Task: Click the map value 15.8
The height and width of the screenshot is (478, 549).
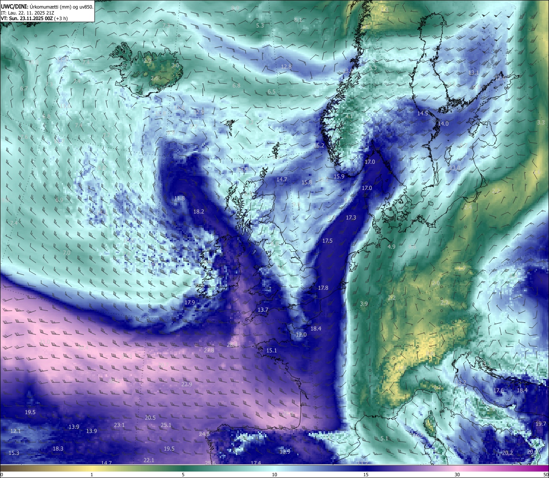Action: [x=307, y=182]
